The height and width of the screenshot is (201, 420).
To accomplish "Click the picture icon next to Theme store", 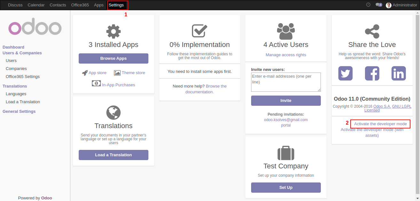I will point(117,73).
